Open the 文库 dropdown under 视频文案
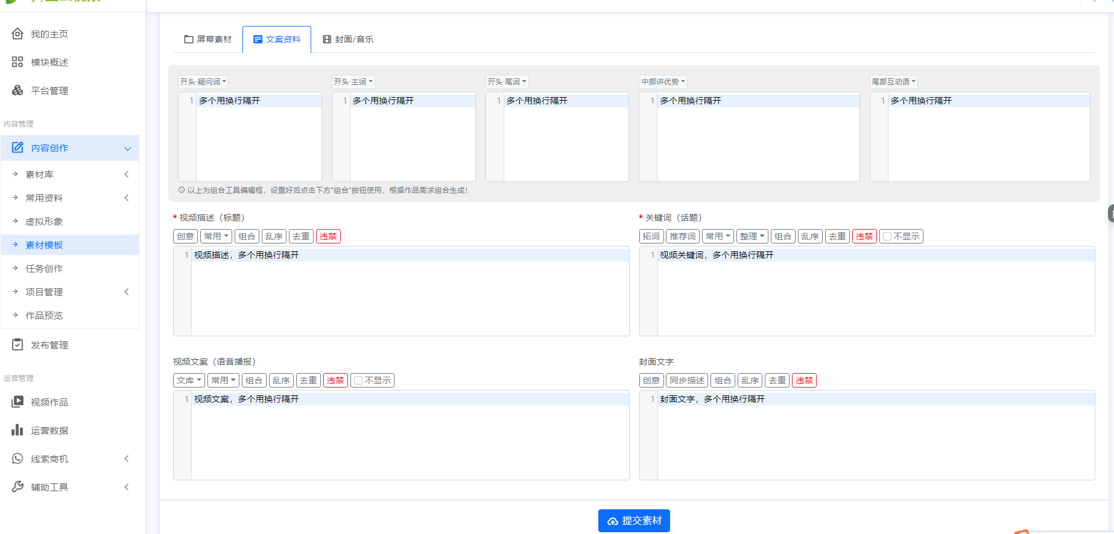The height and width of the screenshot is (534, 1114). [189, 380]
